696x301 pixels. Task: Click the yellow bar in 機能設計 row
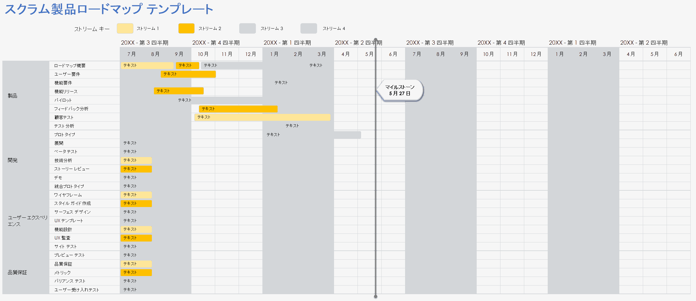coord(136,229)
